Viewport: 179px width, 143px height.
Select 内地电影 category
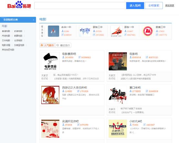(6, 36)
